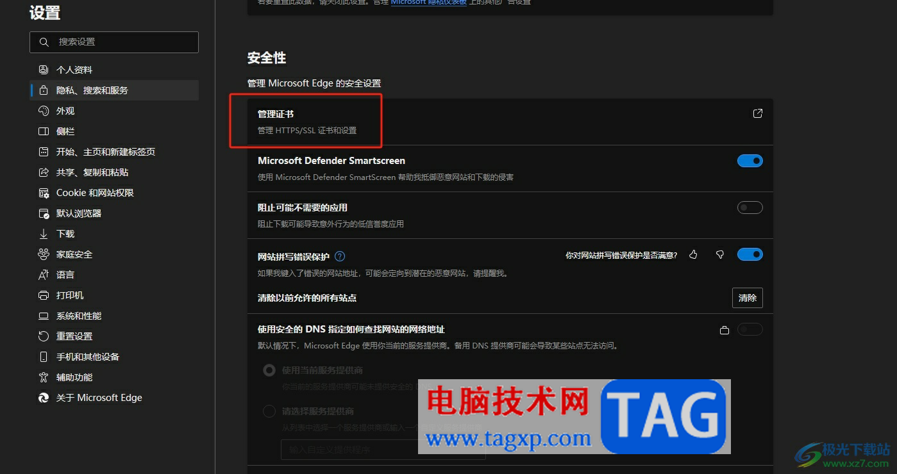The width and height of the screenshot is (897, 474).
Task: Click the 清除 button
Action: tap(748, 298)
